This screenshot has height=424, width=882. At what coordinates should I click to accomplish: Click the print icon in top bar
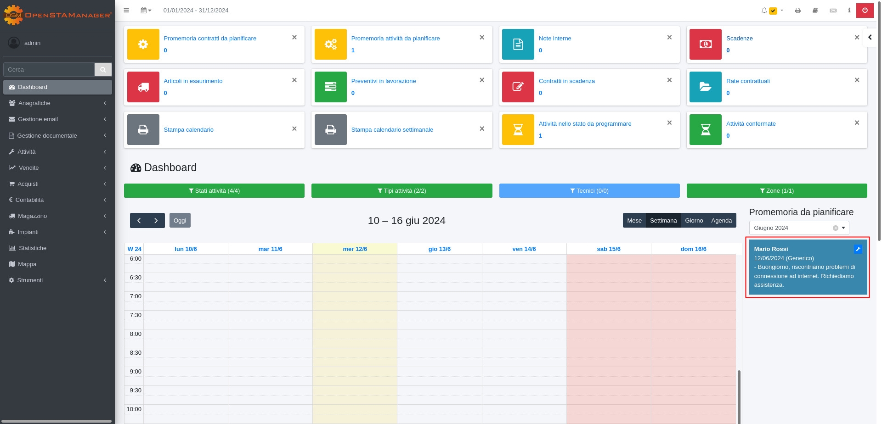point(798,10)
